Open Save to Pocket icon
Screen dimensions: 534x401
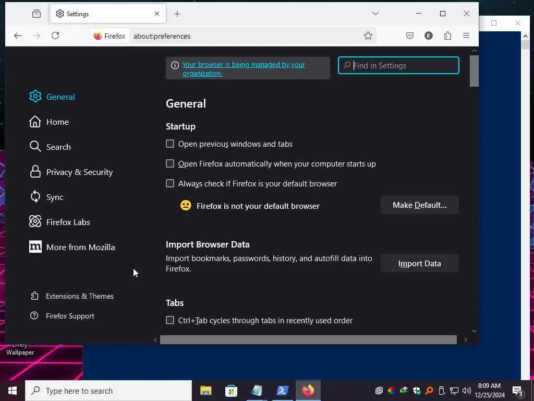coord(410,36)
